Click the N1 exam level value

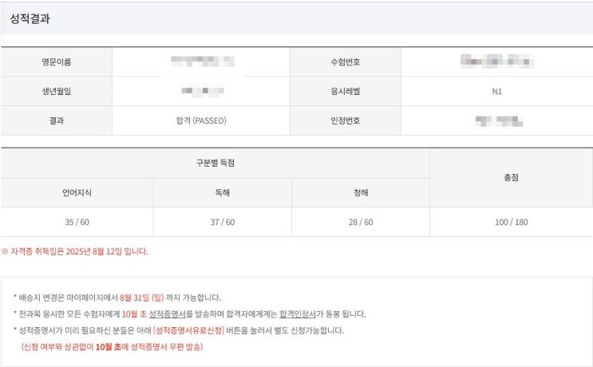click(x=496, y=91)
